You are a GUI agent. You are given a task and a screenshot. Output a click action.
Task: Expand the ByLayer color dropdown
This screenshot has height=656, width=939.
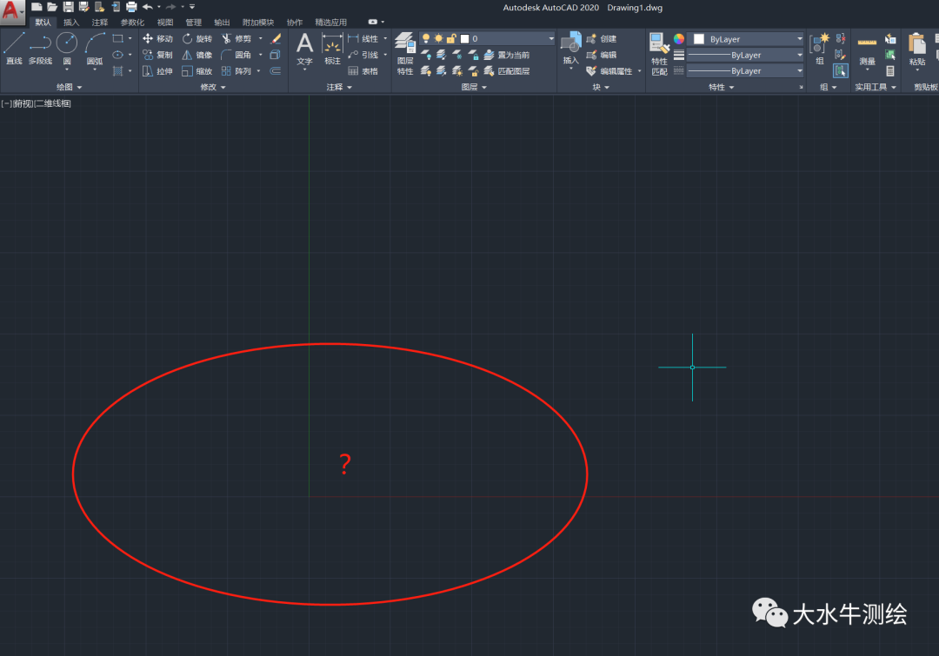pos(799,39)
